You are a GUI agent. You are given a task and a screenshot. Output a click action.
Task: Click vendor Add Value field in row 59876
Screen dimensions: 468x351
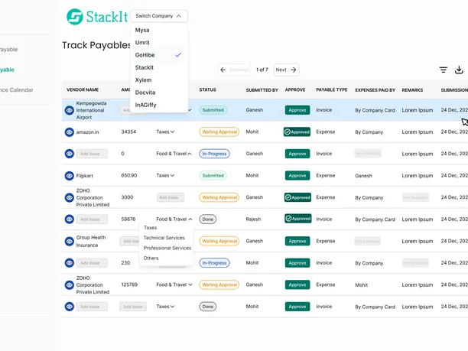pyautogui.click(x=92, y=219)
